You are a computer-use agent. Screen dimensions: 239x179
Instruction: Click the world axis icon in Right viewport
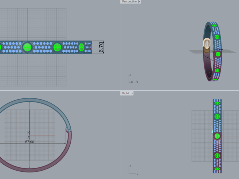point(133,170)
